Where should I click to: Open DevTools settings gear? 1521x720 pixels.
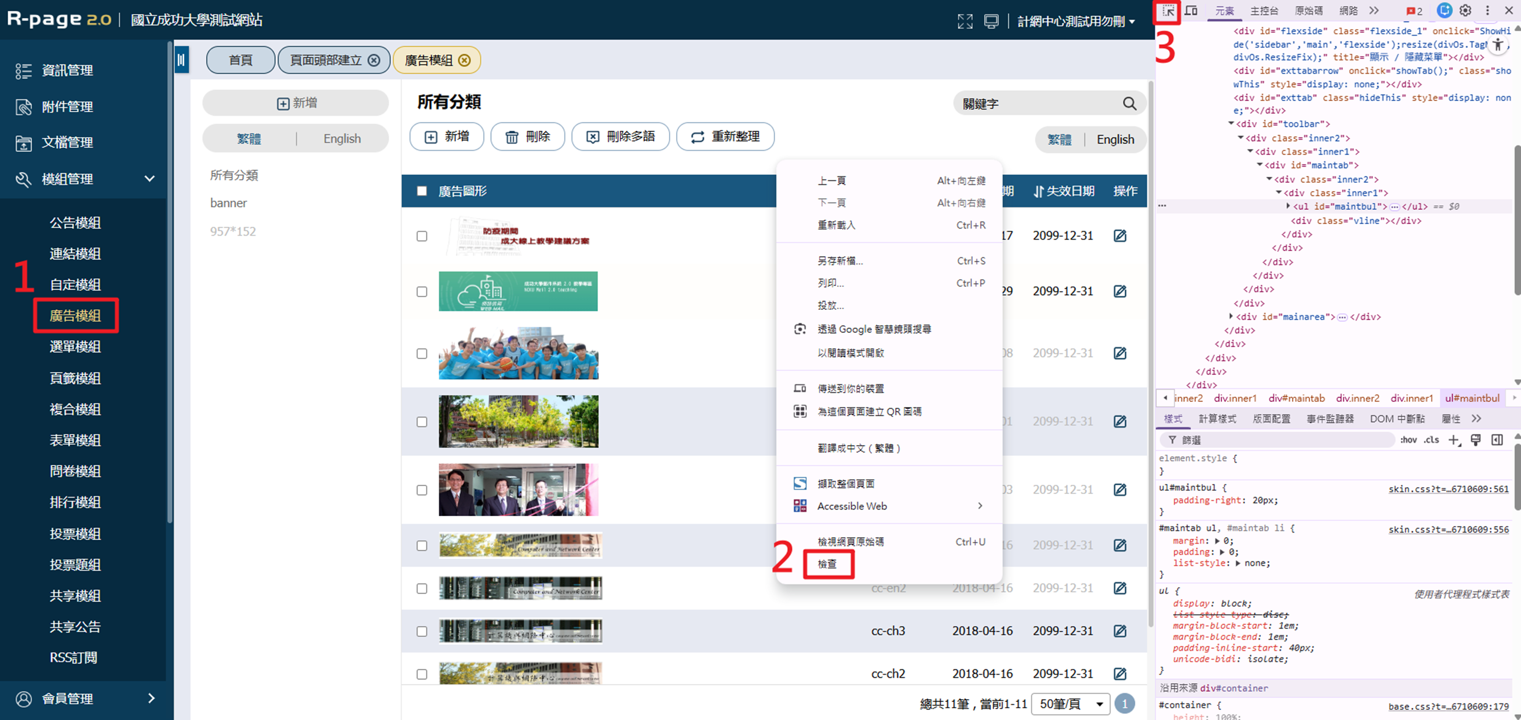coord(1465,11)
